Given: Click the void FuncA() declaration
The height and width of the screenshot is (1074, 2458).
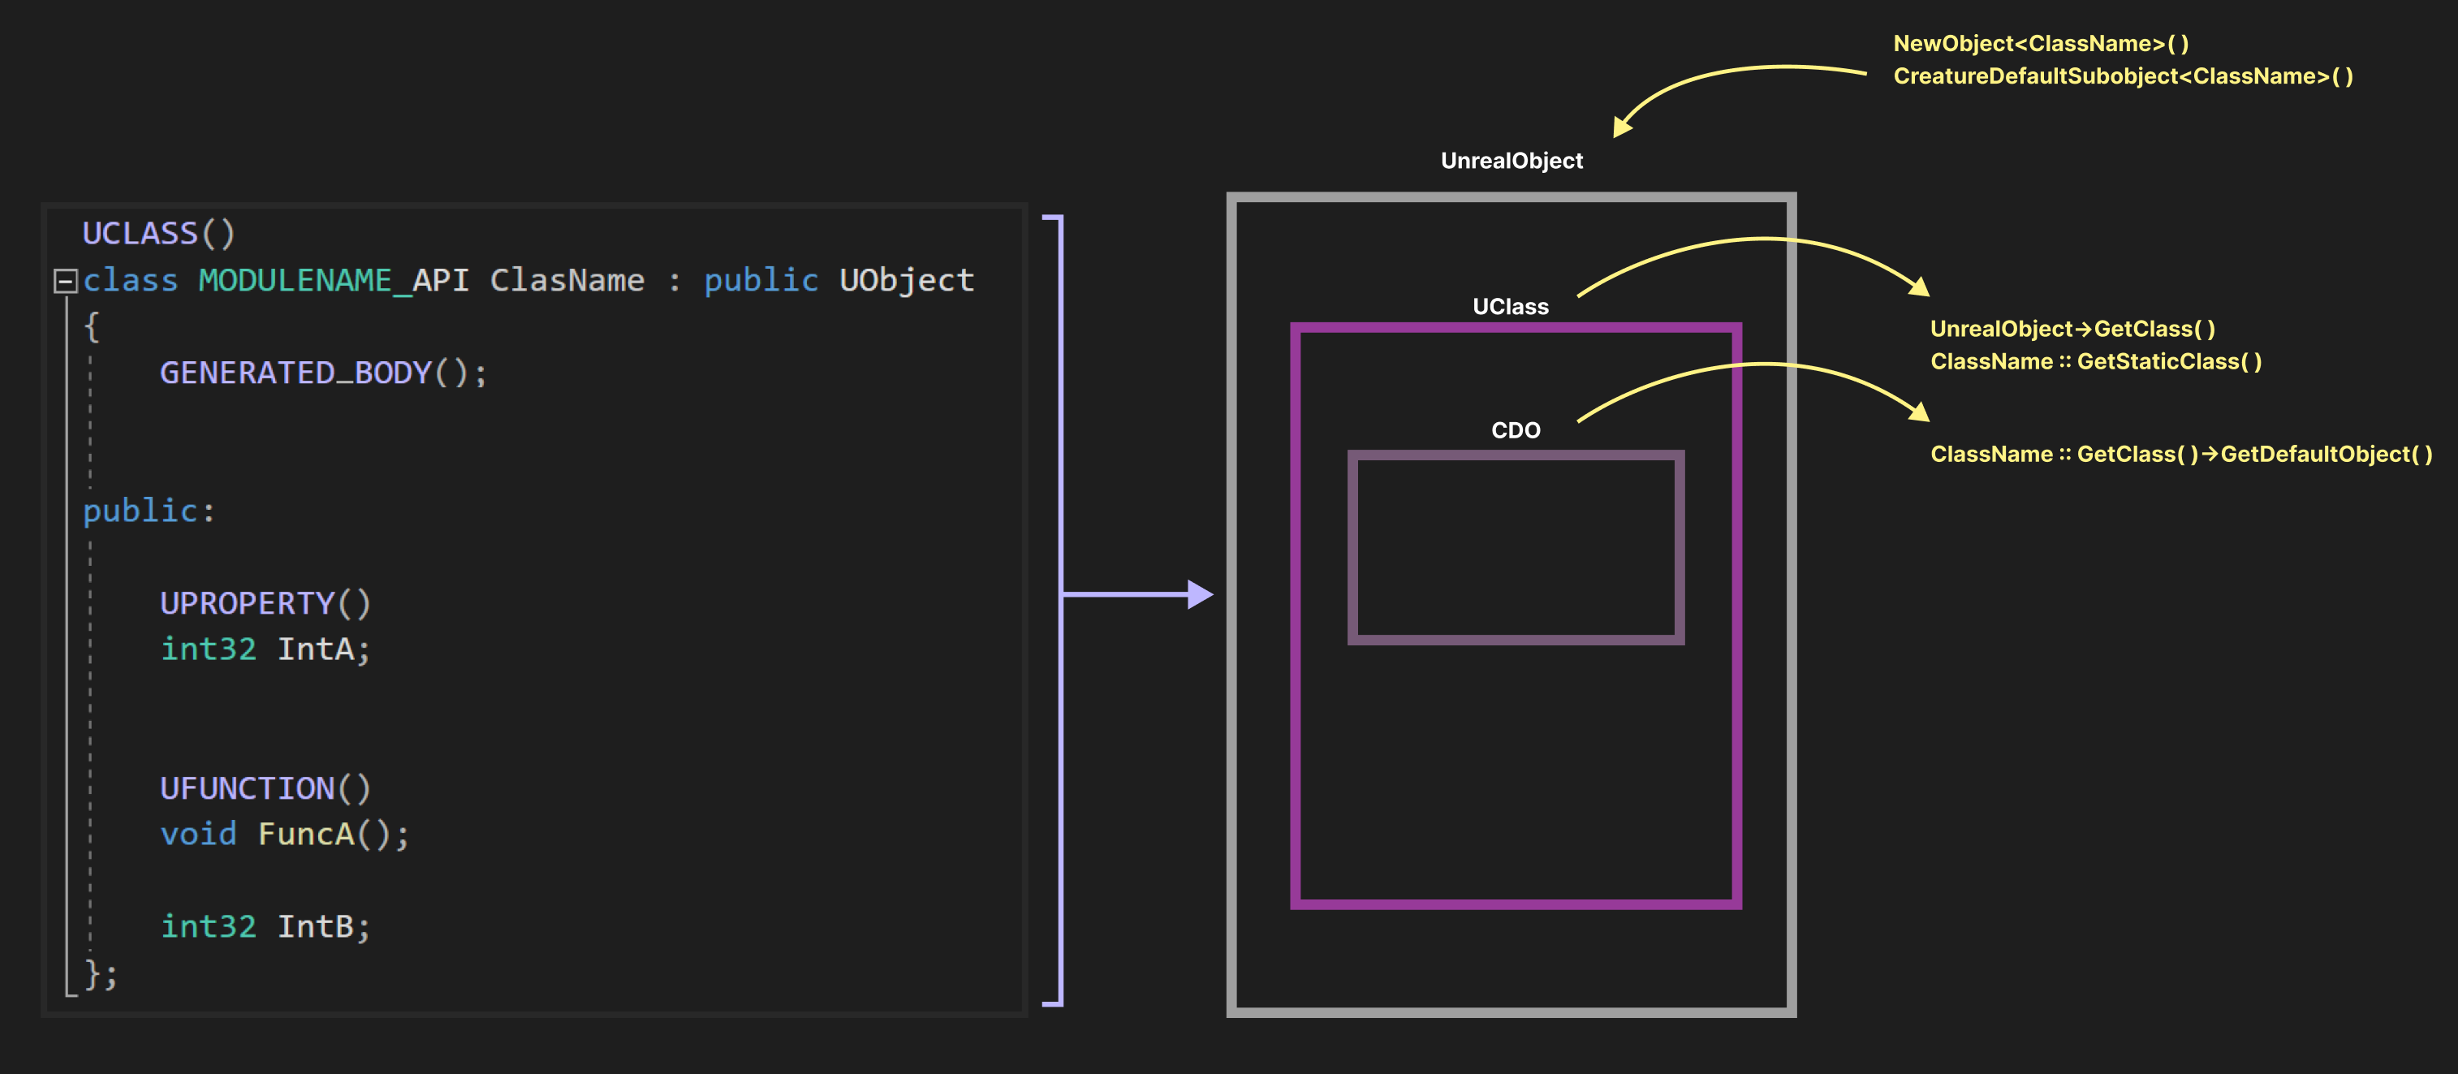Looking at the screenshot, I should (x=284, y=835).
